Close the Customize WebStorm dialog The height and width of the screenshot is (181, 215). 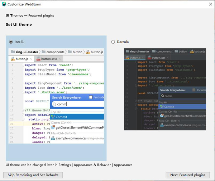tap(211, 4)
